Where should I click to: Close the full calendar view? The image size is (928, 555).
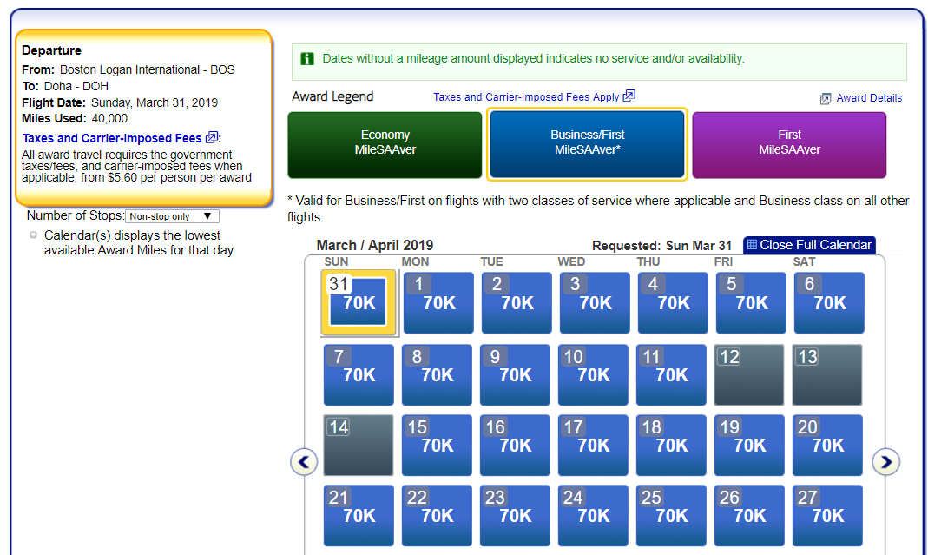(810, 245)
